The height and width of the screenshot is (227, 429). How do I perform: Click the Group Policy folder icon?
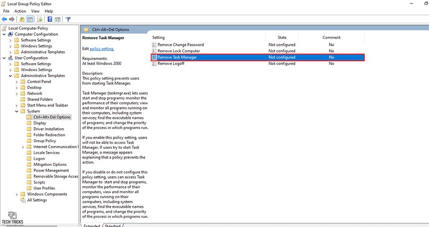(x=29, y=141)
